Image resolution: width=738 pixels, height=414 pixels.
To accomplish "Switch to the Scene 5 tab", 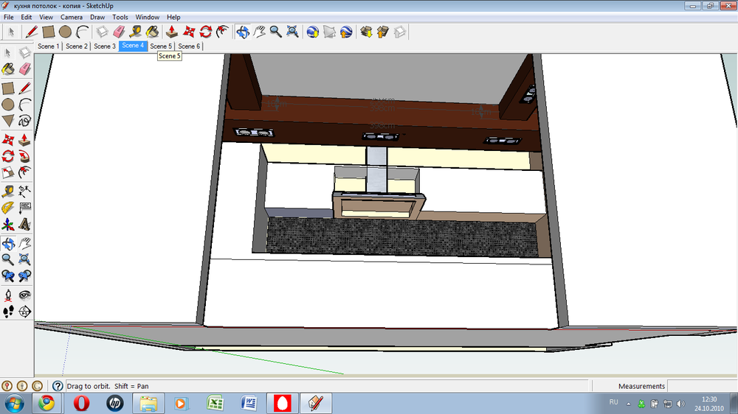I will coord(161,46).
